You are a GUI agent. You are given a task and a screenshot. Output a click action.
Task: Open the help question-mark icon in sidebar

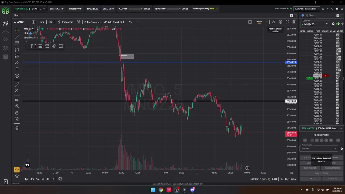click(5, 57)
